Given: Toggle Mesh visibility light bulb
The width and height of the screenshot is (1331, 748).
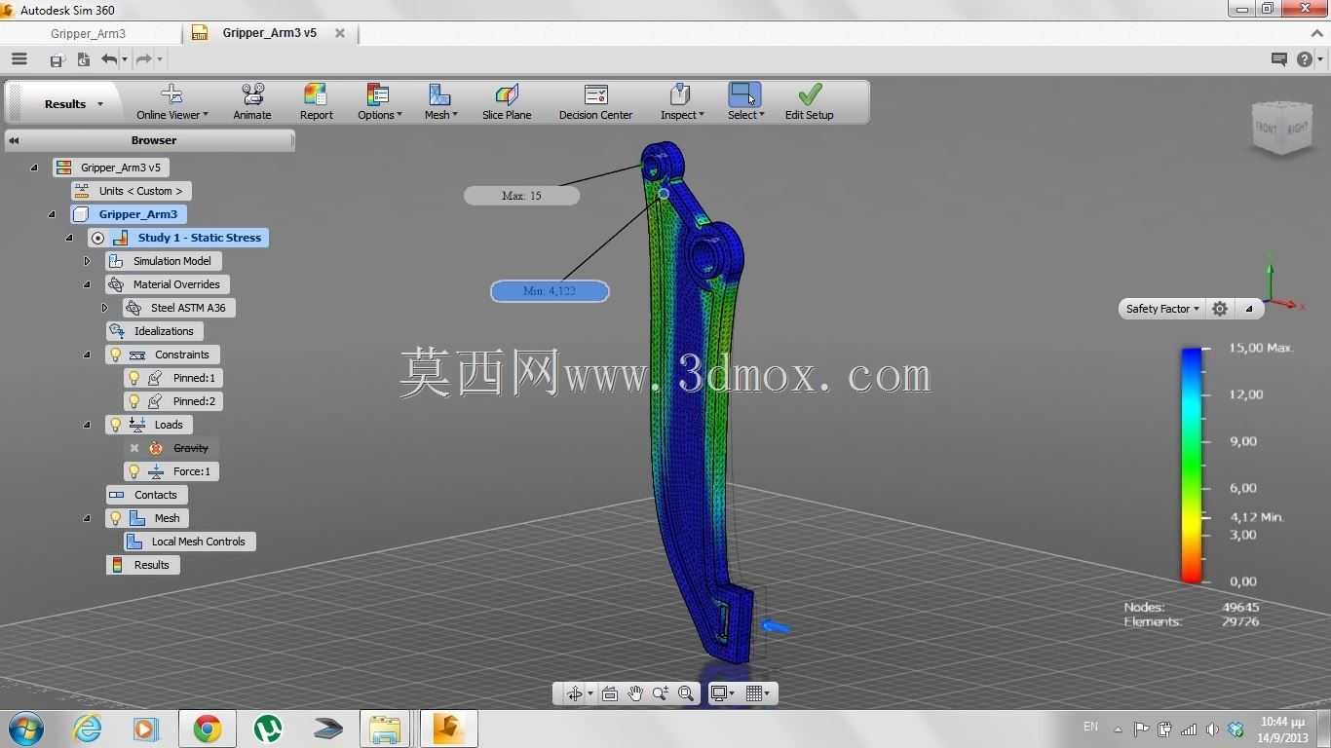Looking at the screenshot, I should [115, 518].
